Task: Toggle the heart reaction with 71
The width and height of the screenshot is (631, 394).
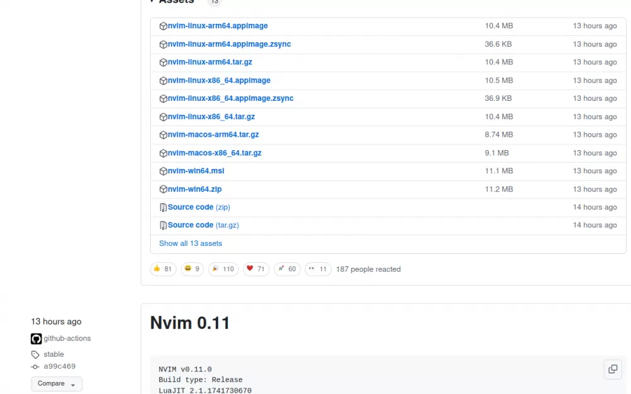Action: [x=256, y=269]
